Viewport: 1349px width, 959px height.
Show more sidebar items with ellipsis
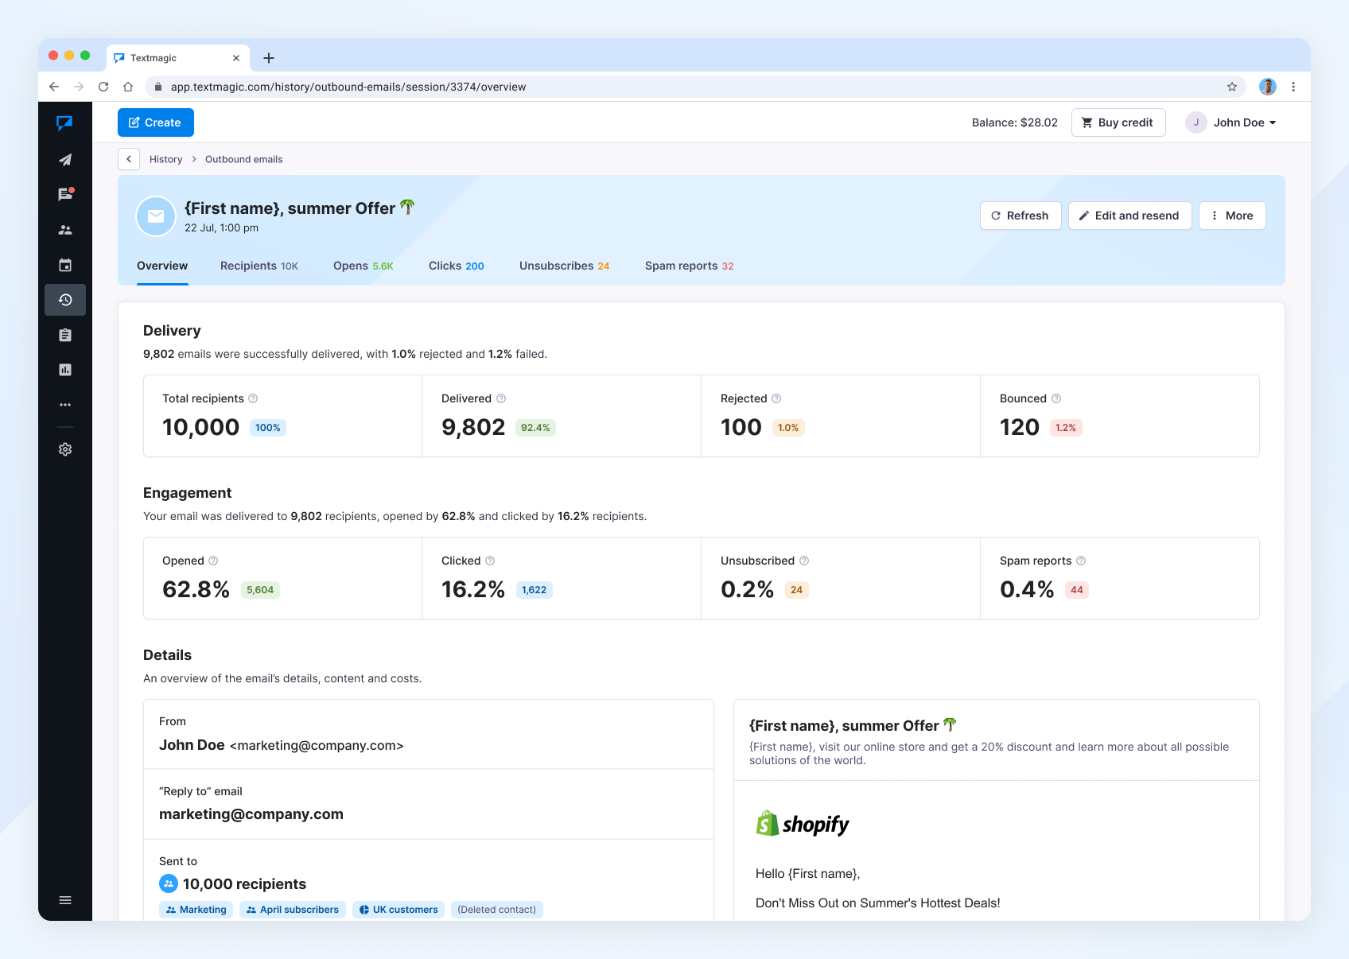coord(65,405)
